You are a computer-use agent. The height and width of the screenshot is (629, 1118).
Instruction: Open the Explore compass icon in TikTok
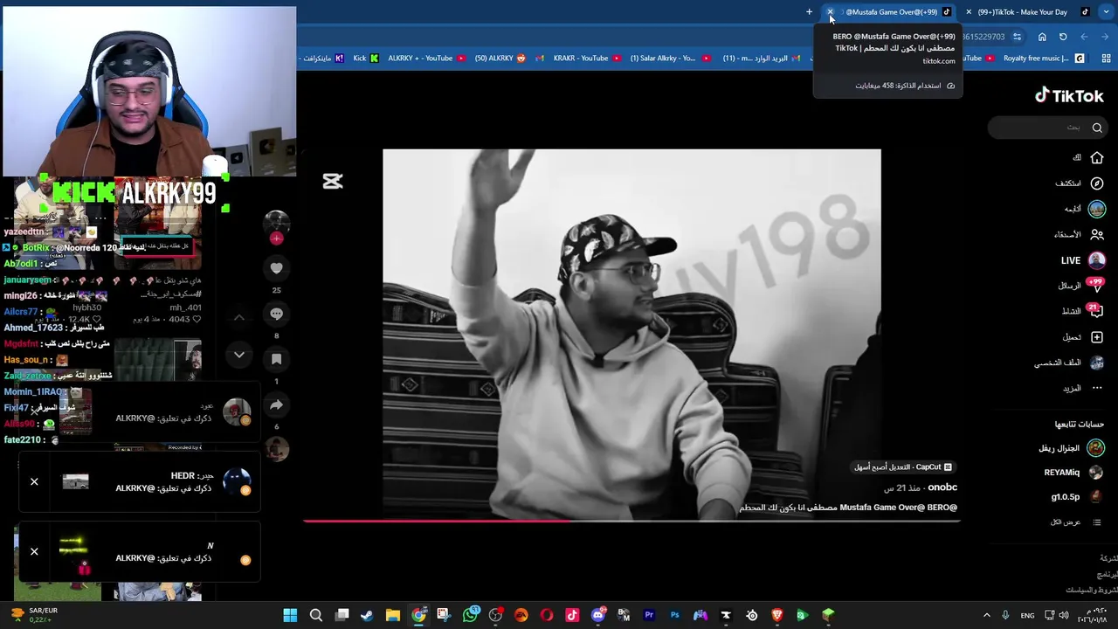click(x=1097, y=183)
